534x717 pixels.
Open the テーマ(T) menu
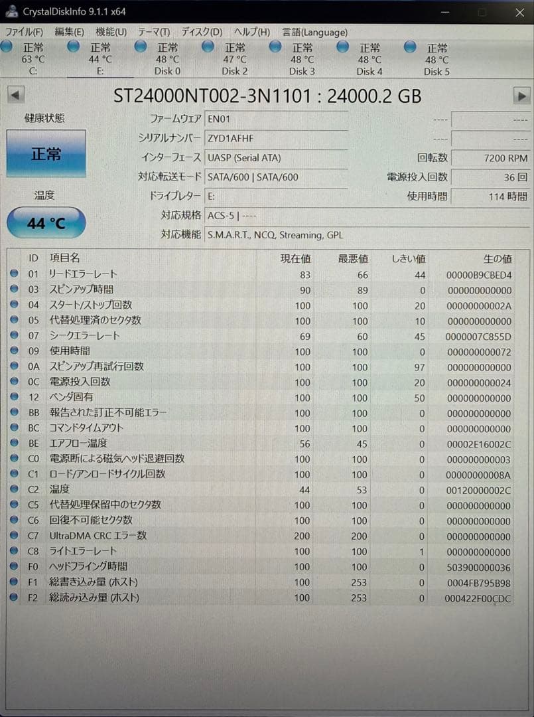click(x=154, y=32)
